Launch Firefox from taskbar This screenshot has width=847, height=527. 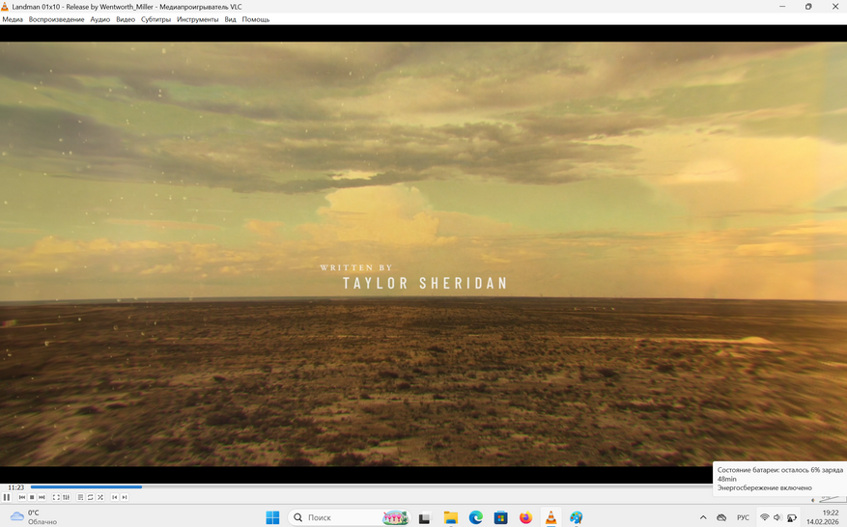click(525, 517)
